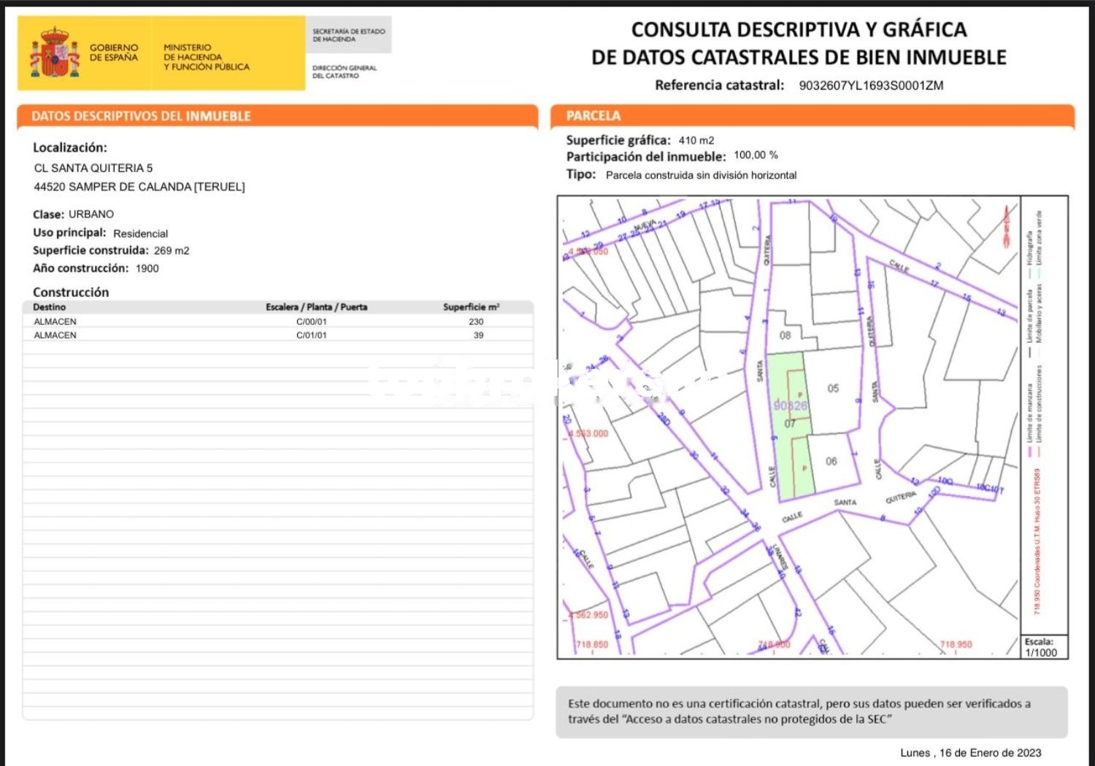This screenshot has width=1095, height=766.
Task: Click the scale value '1/1000'
Action: (1041, 653)
